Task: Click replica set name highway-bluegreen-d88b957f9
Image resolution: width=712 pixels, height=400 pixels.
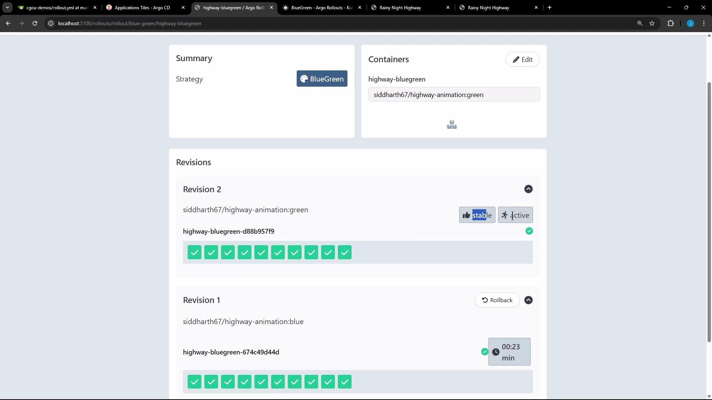Action: pos(228,231)
